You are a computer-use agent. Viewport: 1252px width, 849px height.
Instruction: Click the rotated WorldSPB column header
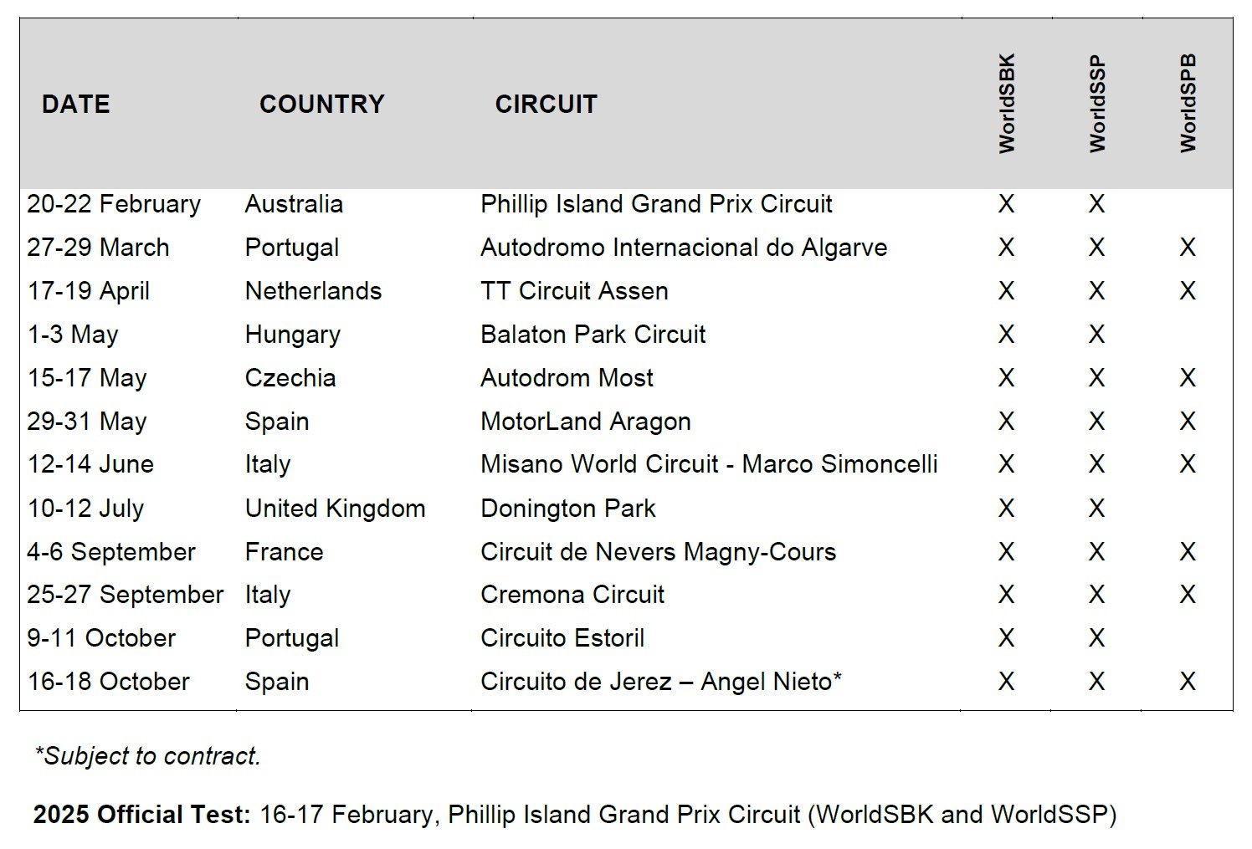point(1188,104)
